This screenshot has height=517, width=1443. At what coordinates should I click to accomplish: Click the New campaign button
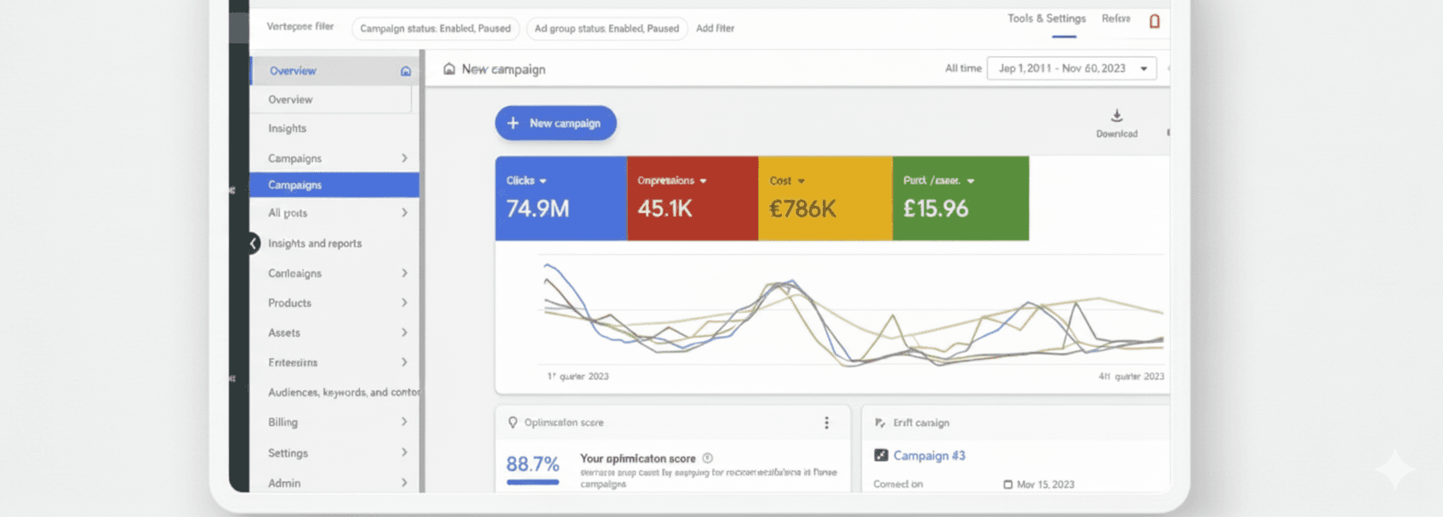(x=556, y=123)
